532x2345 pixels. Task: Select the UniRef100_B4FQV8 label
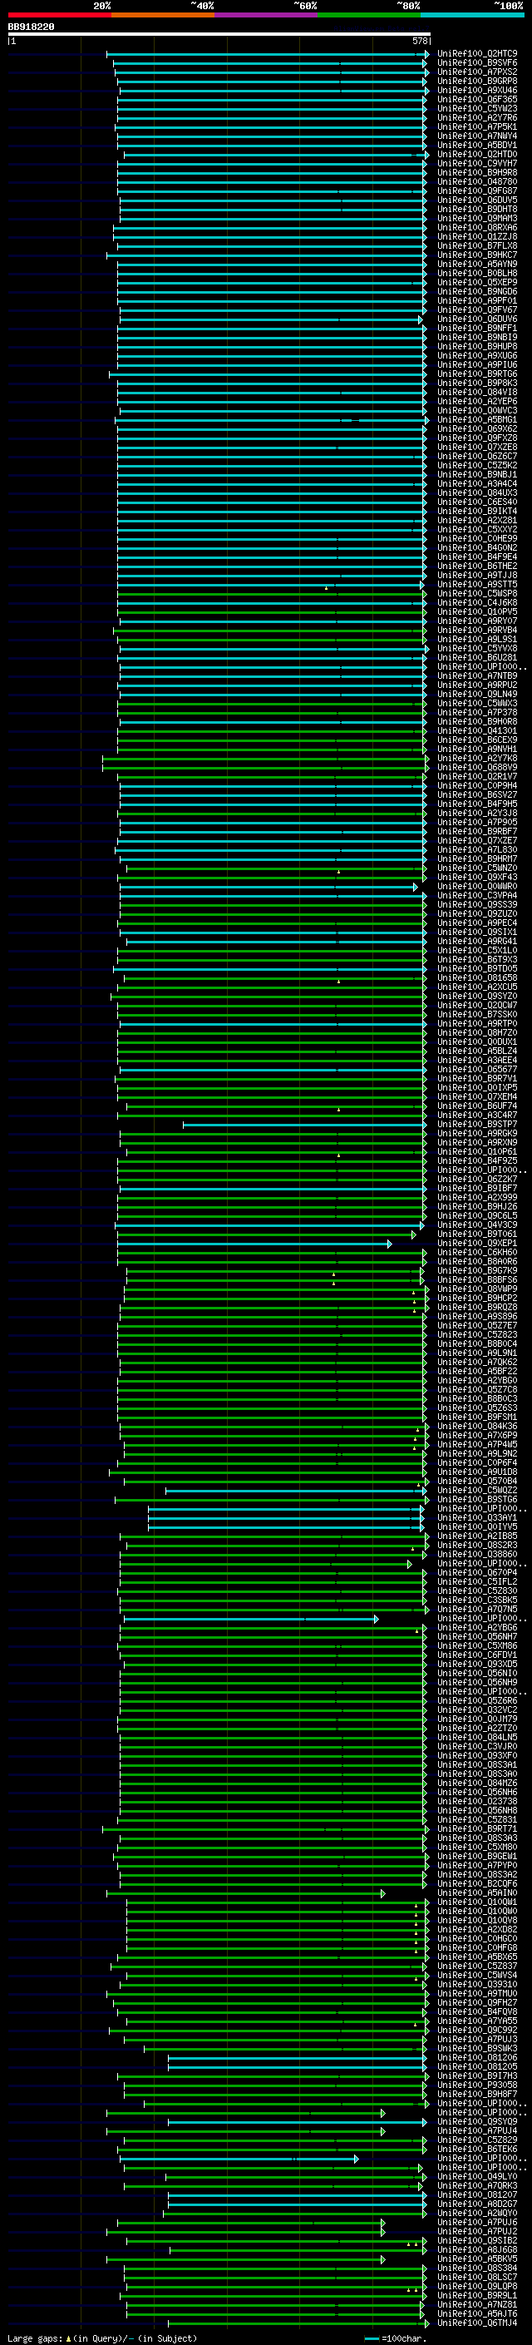point(477,2011)
